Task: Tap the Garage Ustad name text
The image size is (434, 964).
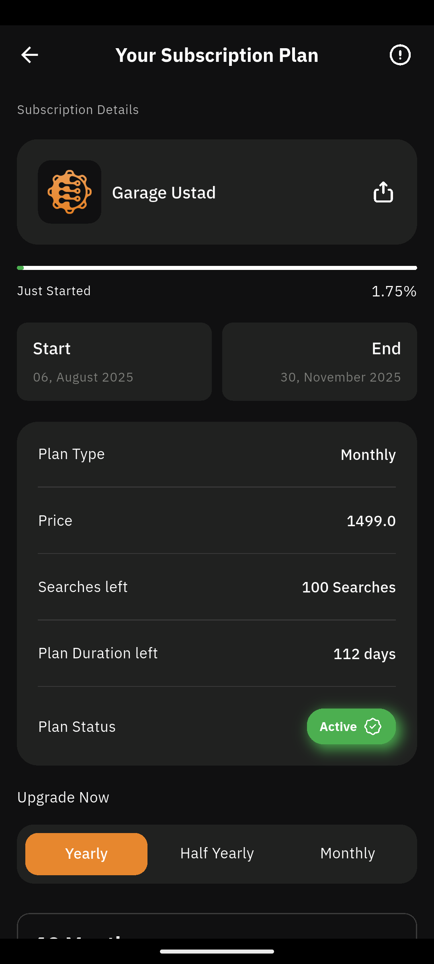Action: pos(164,193)
